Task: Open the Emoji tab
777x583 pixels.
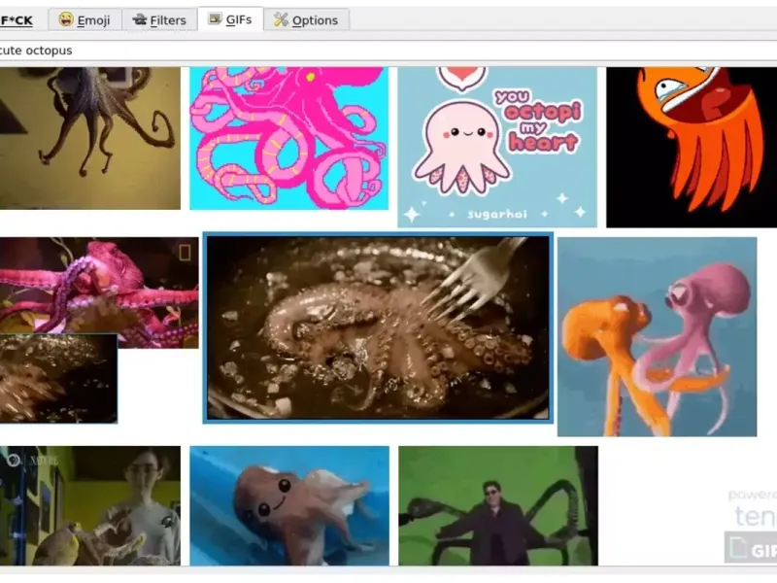Action: click(84, 20)
